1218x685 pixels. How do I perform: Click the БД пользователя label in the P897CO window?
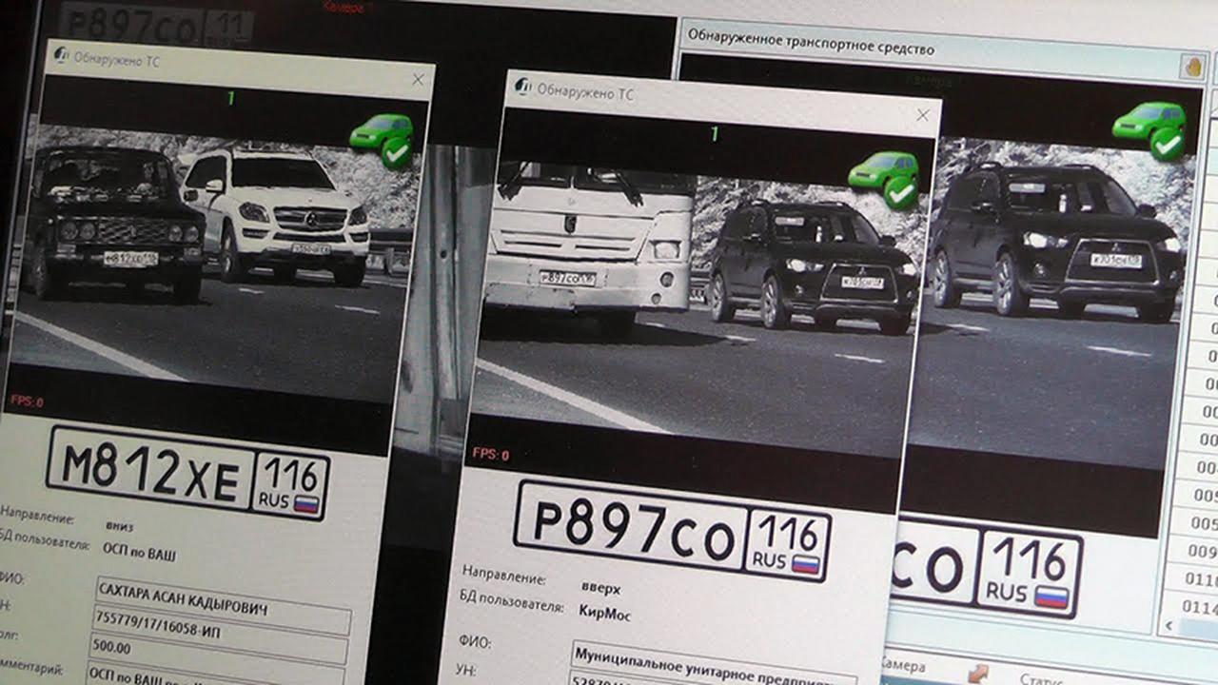(x=509, y=600)
